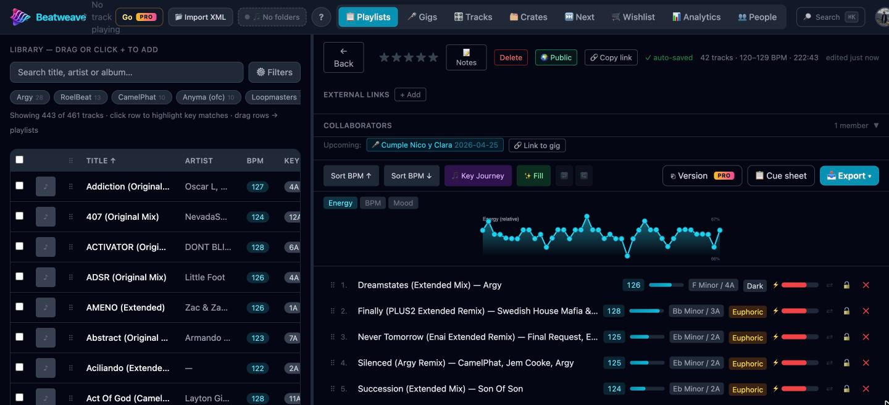Lock the Finally (PLUS2 Extended Remix) track
The height and width of the screenshot is (405, 889).
[x=846, y=311]
